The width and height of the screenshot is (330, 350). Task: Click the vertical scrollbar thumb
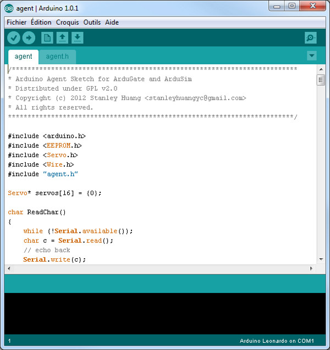click(x=321, y=80)
